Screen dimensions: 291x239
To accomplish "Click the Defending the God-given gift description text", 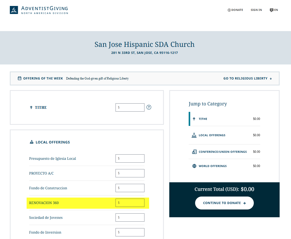I will [97, 78].
